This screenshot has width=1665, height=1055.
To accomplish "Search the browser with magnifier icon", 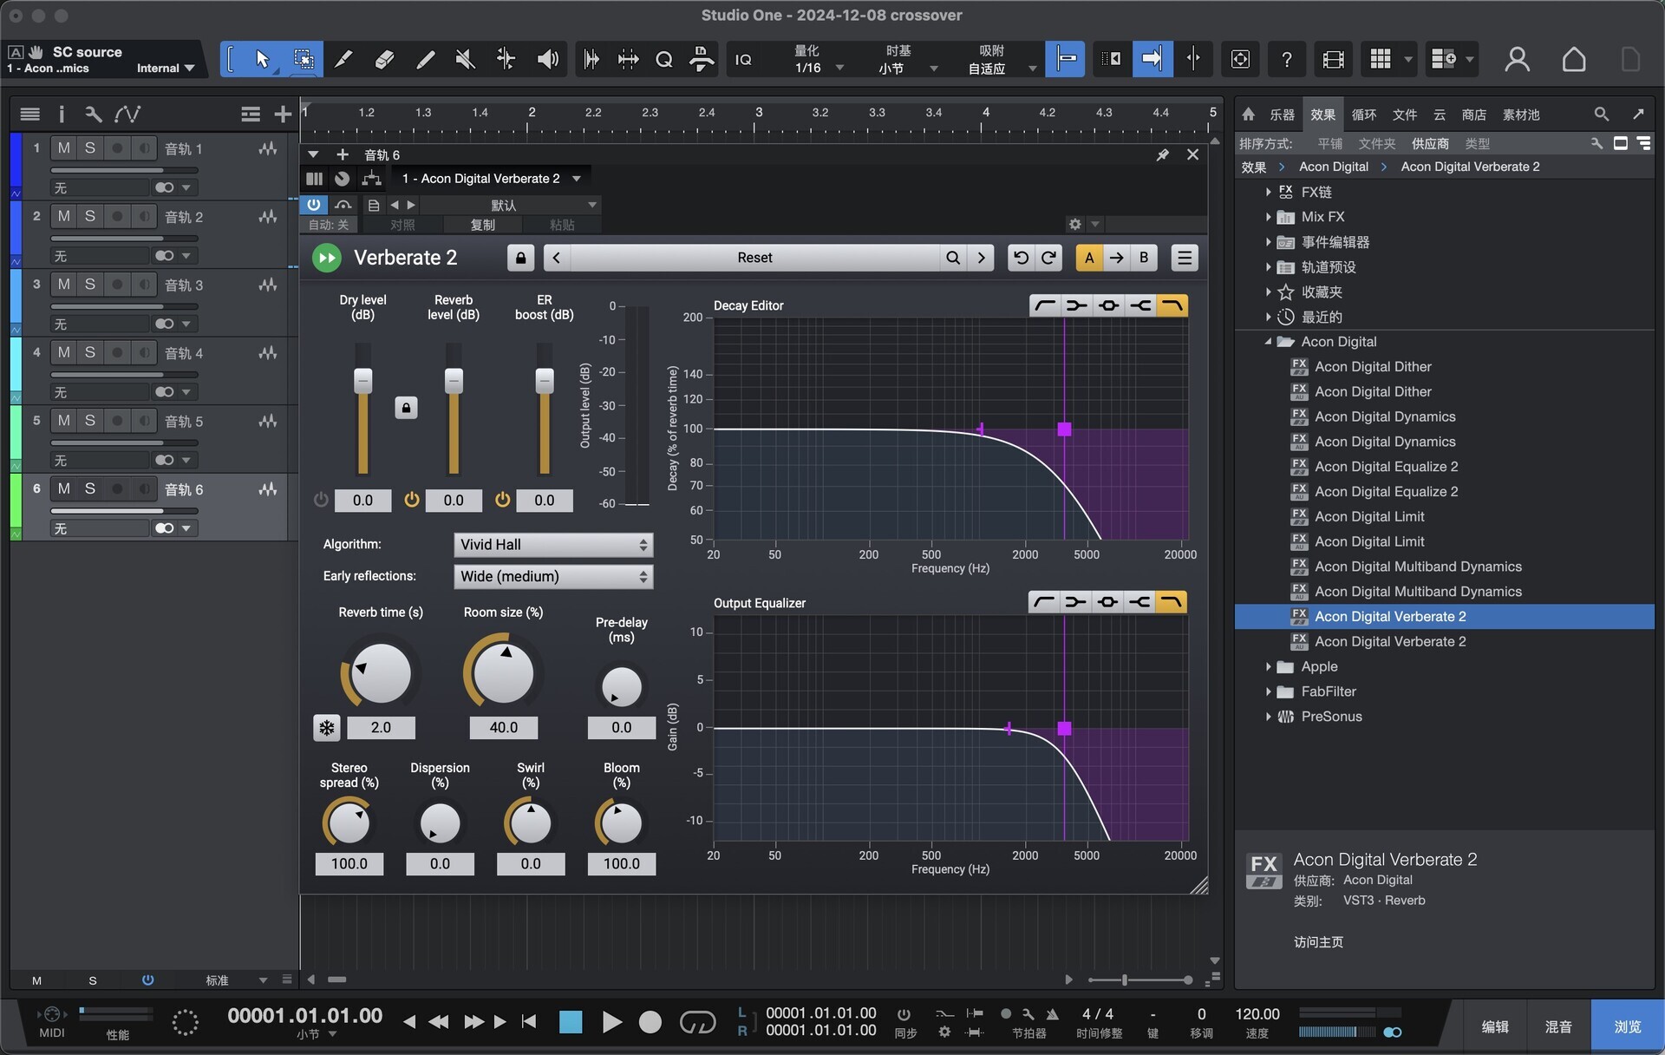I will 1601,114.
